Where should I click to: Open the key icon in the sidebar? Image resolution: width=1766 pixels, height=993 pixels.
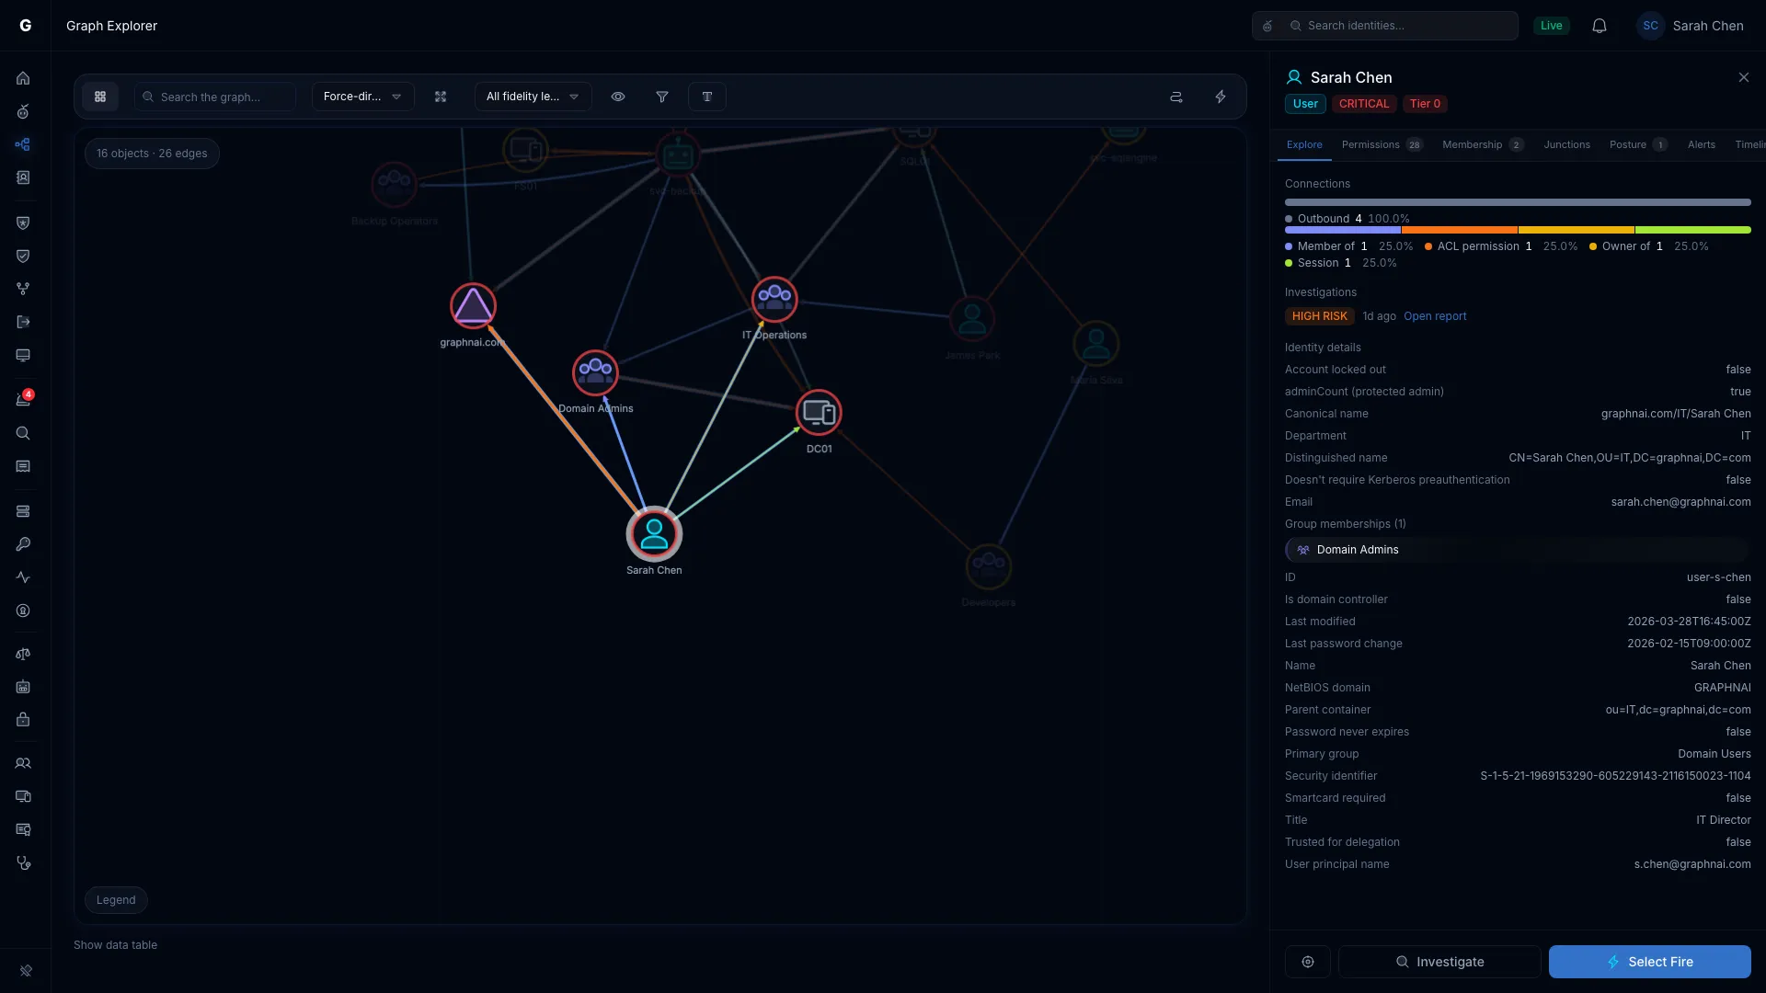click(23, 544)
